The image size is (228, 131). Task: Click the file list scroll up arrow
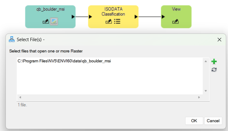(205, 62)
